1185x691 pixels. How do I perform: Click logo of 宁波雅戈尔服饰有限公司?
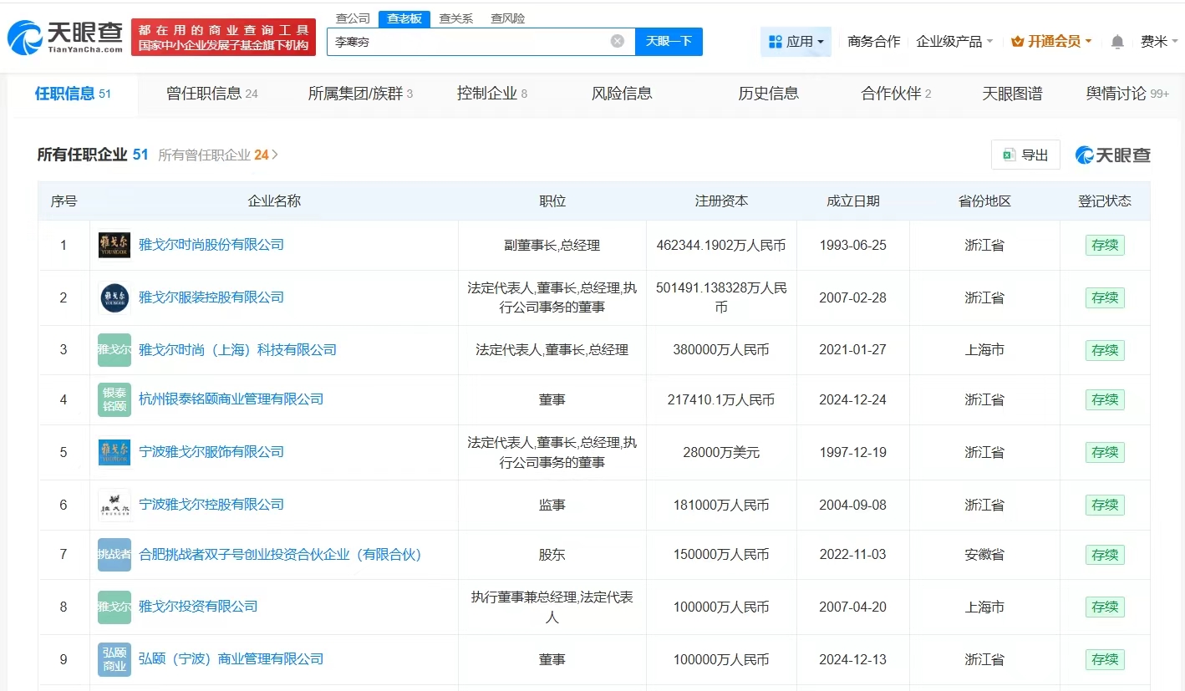tap(114, 452)
